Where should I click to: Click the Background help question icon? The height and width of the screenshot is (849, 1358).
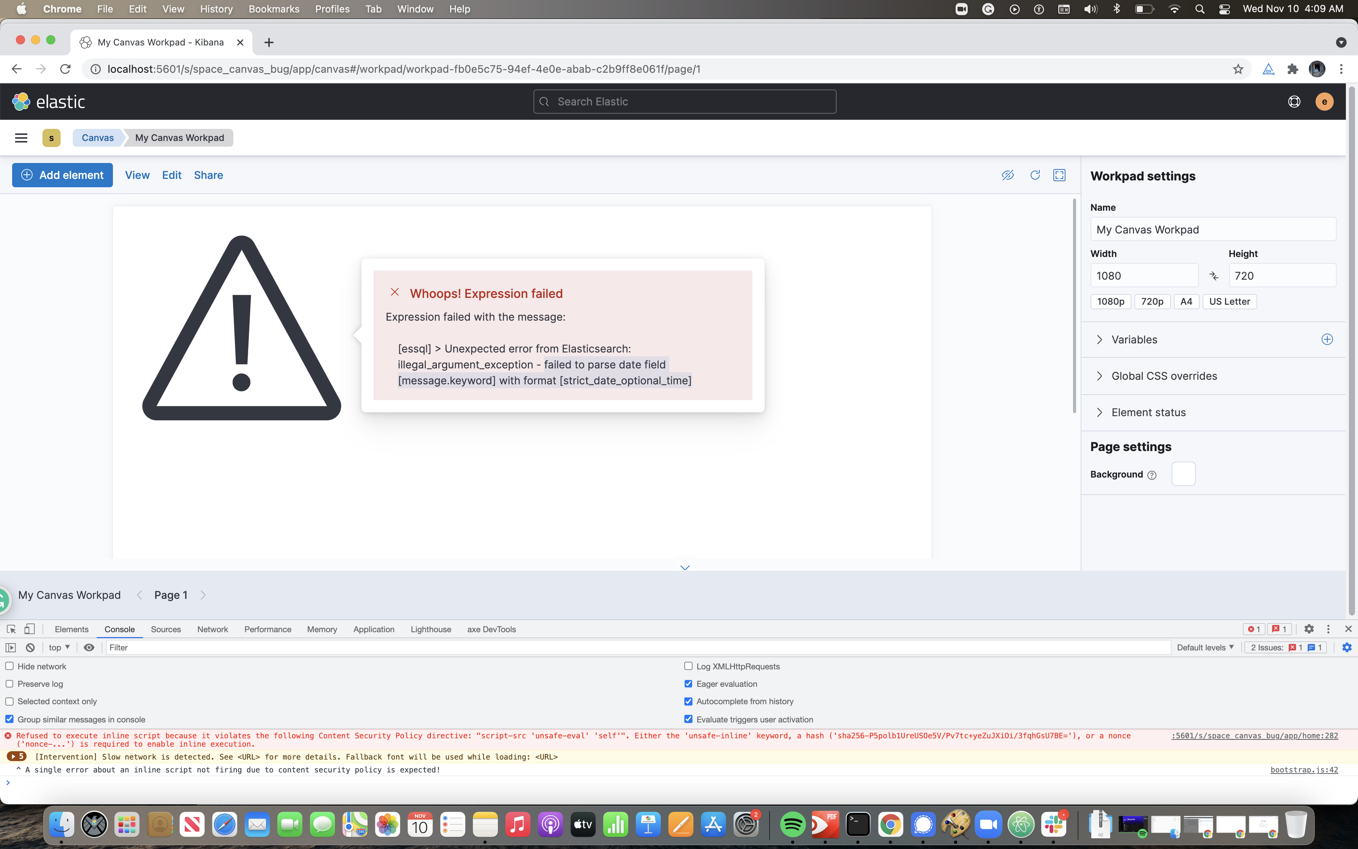[x=1152, y=475]
